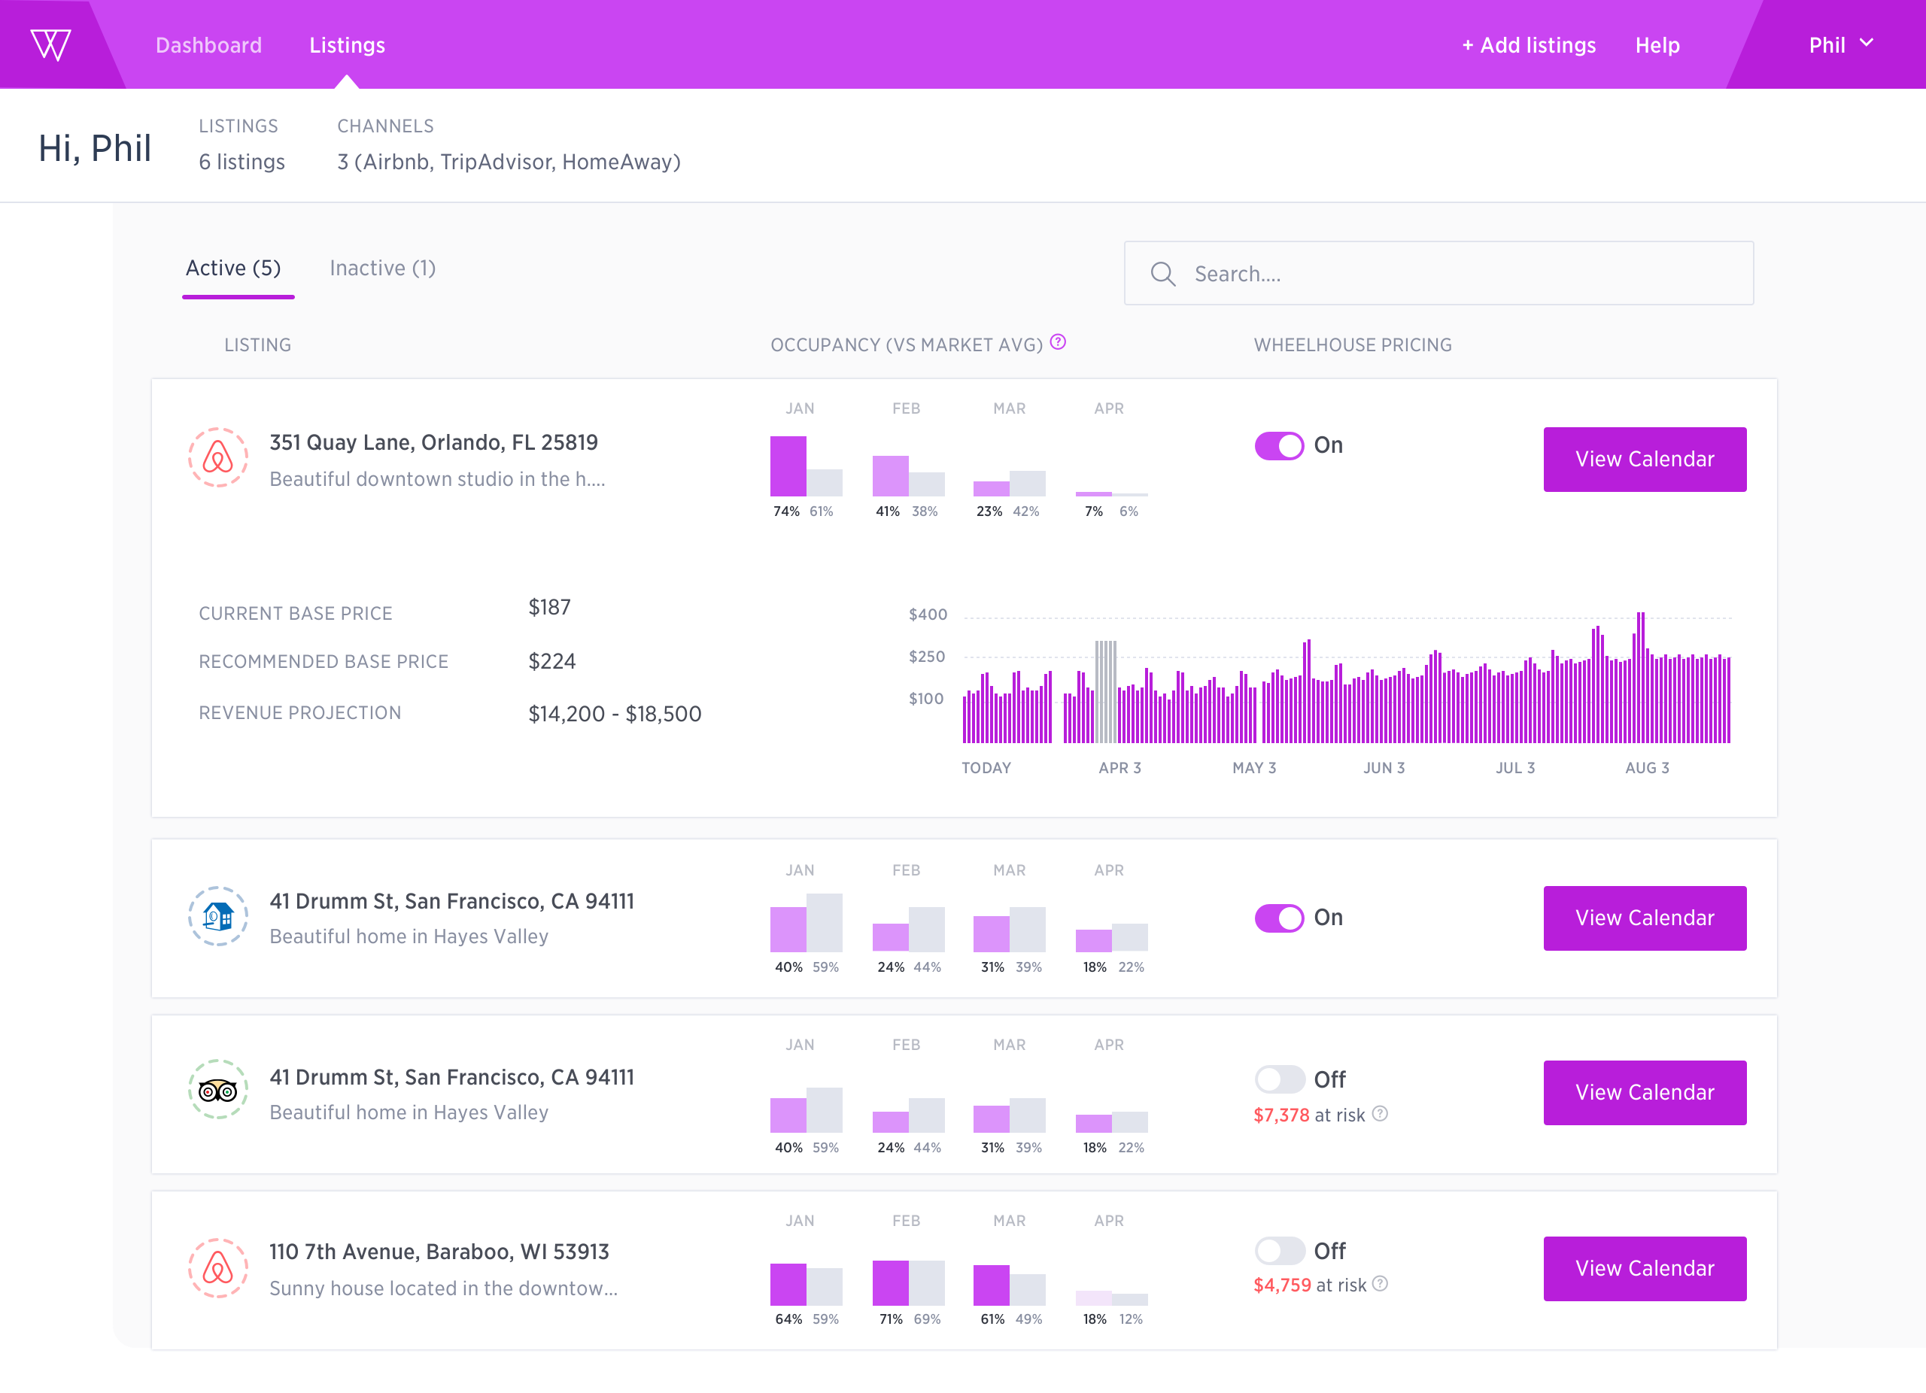Click the Airbnb icon for Quay Lane listing
1926x1393 pixels.
(217, 457)
